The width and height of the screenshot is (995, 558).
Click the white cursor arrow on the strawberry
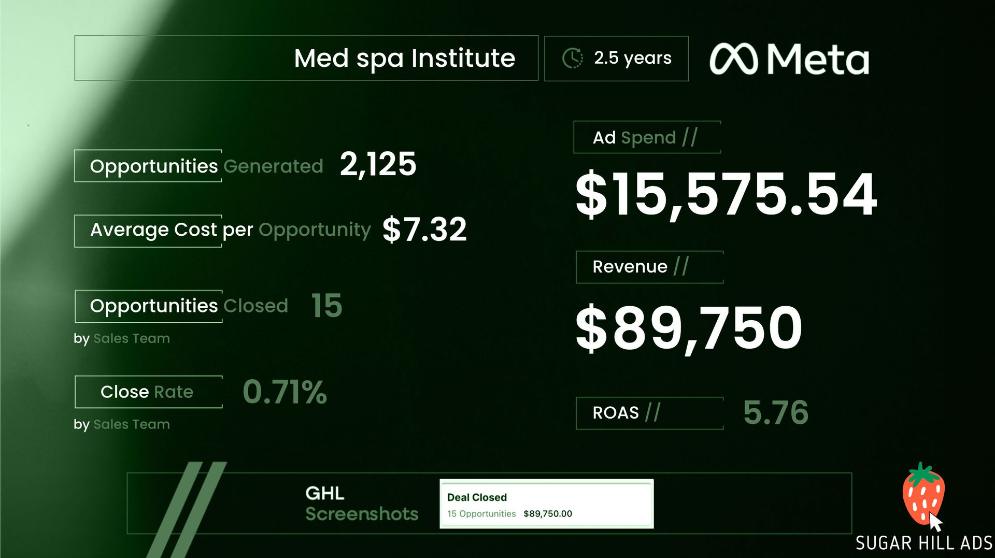(935, 522)
